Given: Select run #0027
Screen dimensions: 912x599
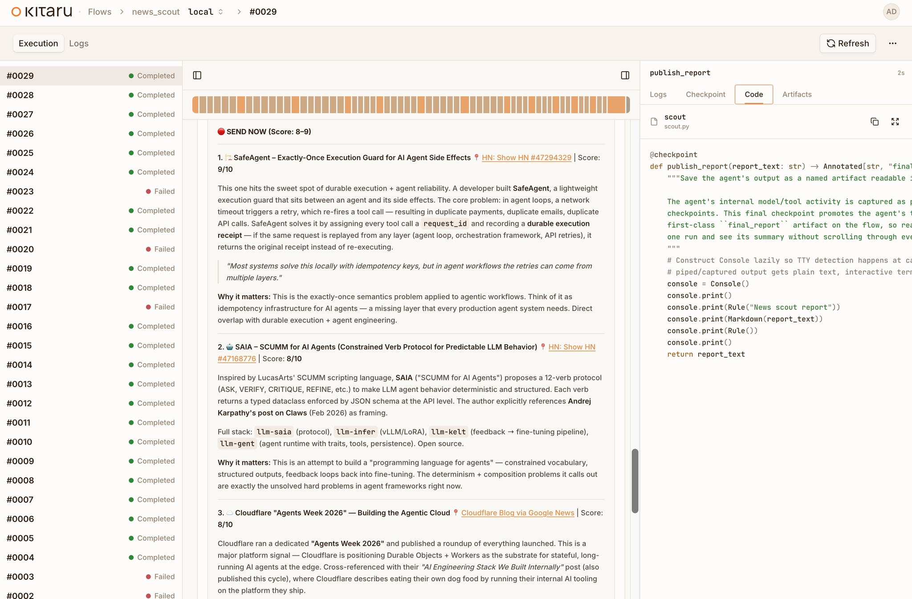Looking at the screenshot, I should [91, 114].
